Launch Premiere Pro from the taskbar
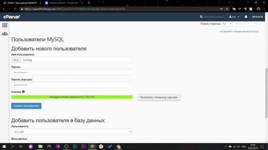 [x=84, y=146]
